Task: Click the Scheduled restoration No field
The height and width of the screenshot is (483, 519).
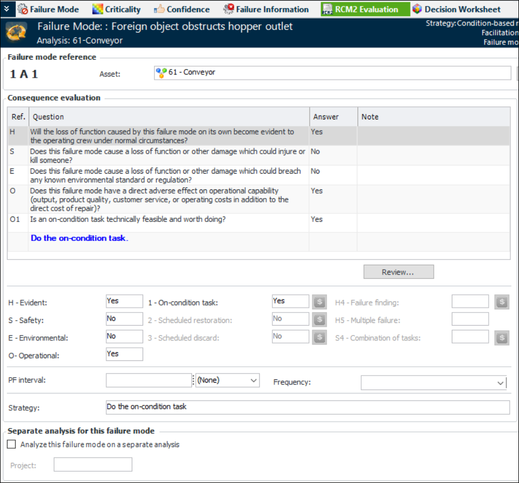Action: [290, 319]
